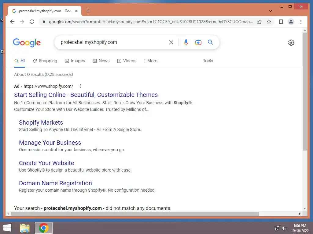Image resolution: width=313 pixels, height=234 pixels.
Task: Open the Windows Start menu
Action: point(7,228)
